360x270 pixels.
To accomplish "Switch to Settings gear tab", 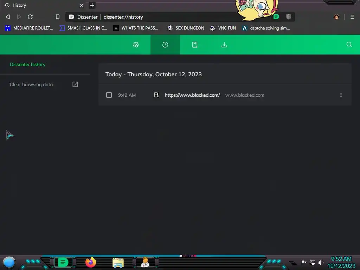I will pos(136,45).
